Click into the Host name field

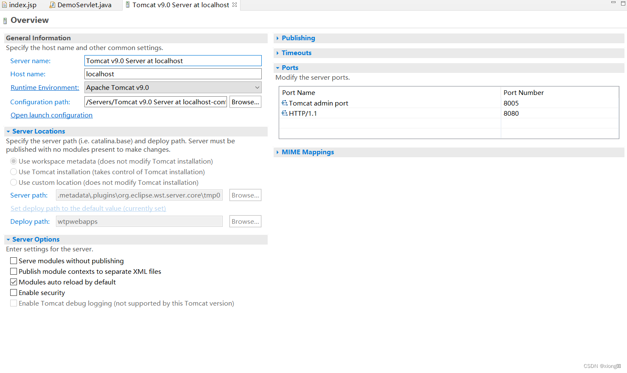pos(173,74)
